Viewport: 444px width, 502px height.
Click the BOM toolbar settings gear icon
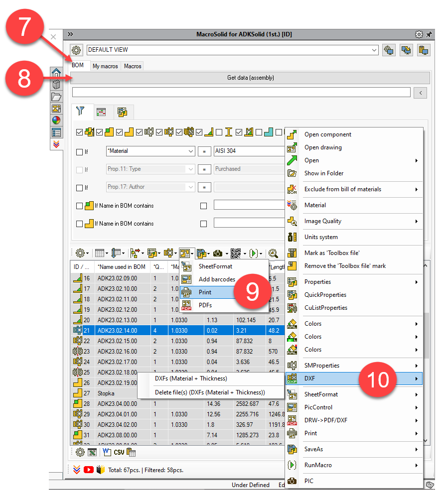click(80, 253)
